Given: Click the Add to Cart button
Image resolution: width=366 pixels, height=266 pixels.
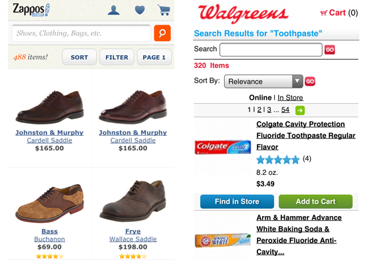Looking at the screenshot, I should click(x=315, y=201).
